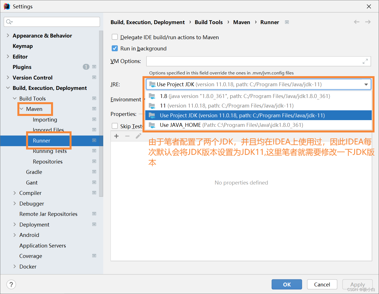Click project-level icon beside Plugins
379x294 pixels.
[x=94, y=67]
